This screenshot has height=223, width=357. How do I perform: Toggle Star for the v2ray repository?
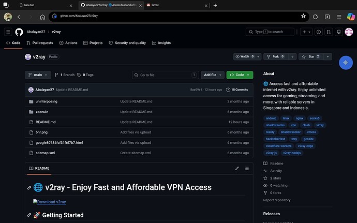coord(311,57)
